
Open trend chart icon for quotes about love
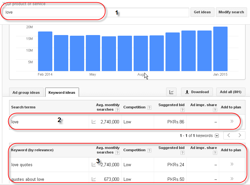(x=94, y=179)
